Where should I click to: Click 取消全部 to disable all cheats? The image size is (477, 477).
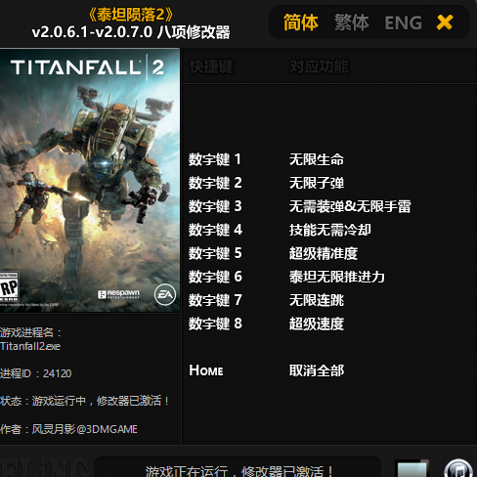[317, 370]
